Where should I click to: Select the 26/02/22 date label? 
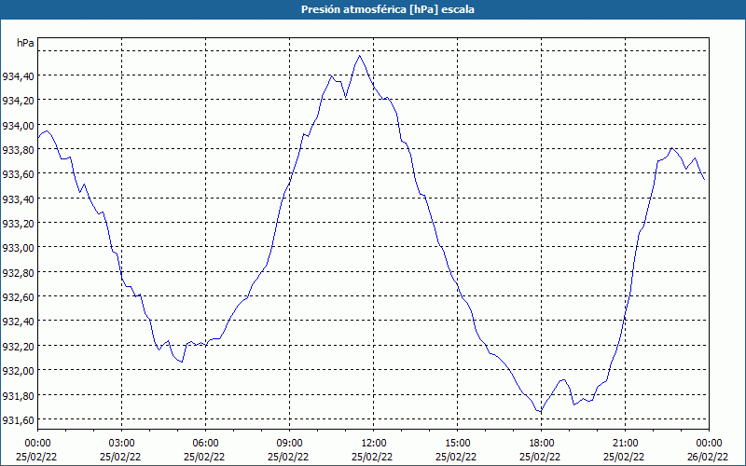pos(708,457)
